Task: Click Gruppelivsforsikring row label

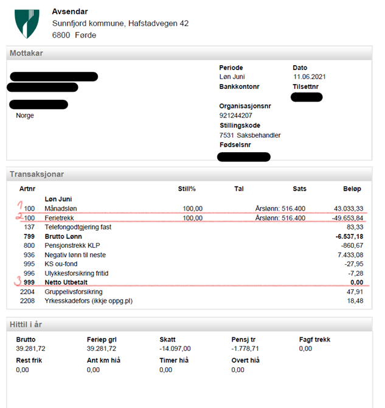Action: pos(74,292)
